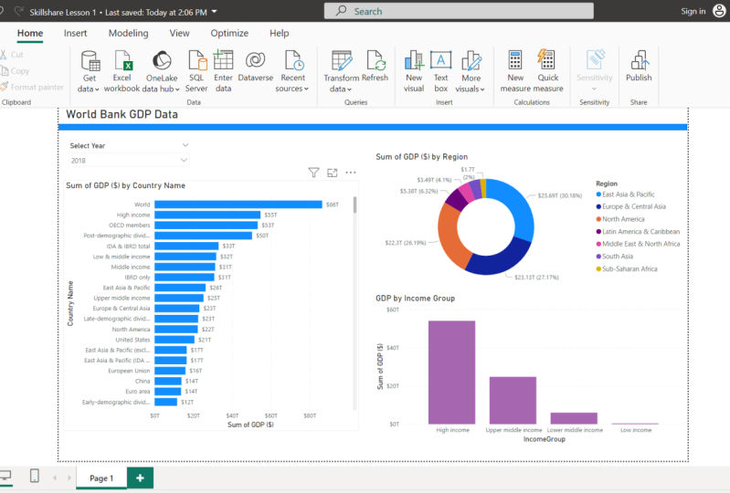
Task: Click the Search box
Action: coord(459,11)
